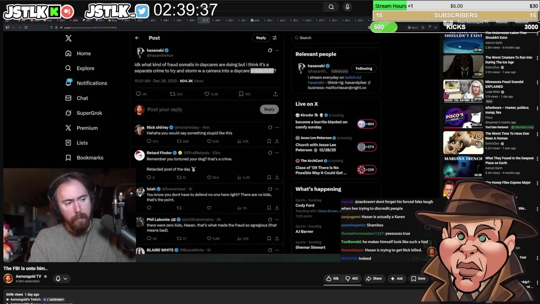Screen dimensions: 540x304
Task: Add Worst Time video to queue
Action: point(478,144)
